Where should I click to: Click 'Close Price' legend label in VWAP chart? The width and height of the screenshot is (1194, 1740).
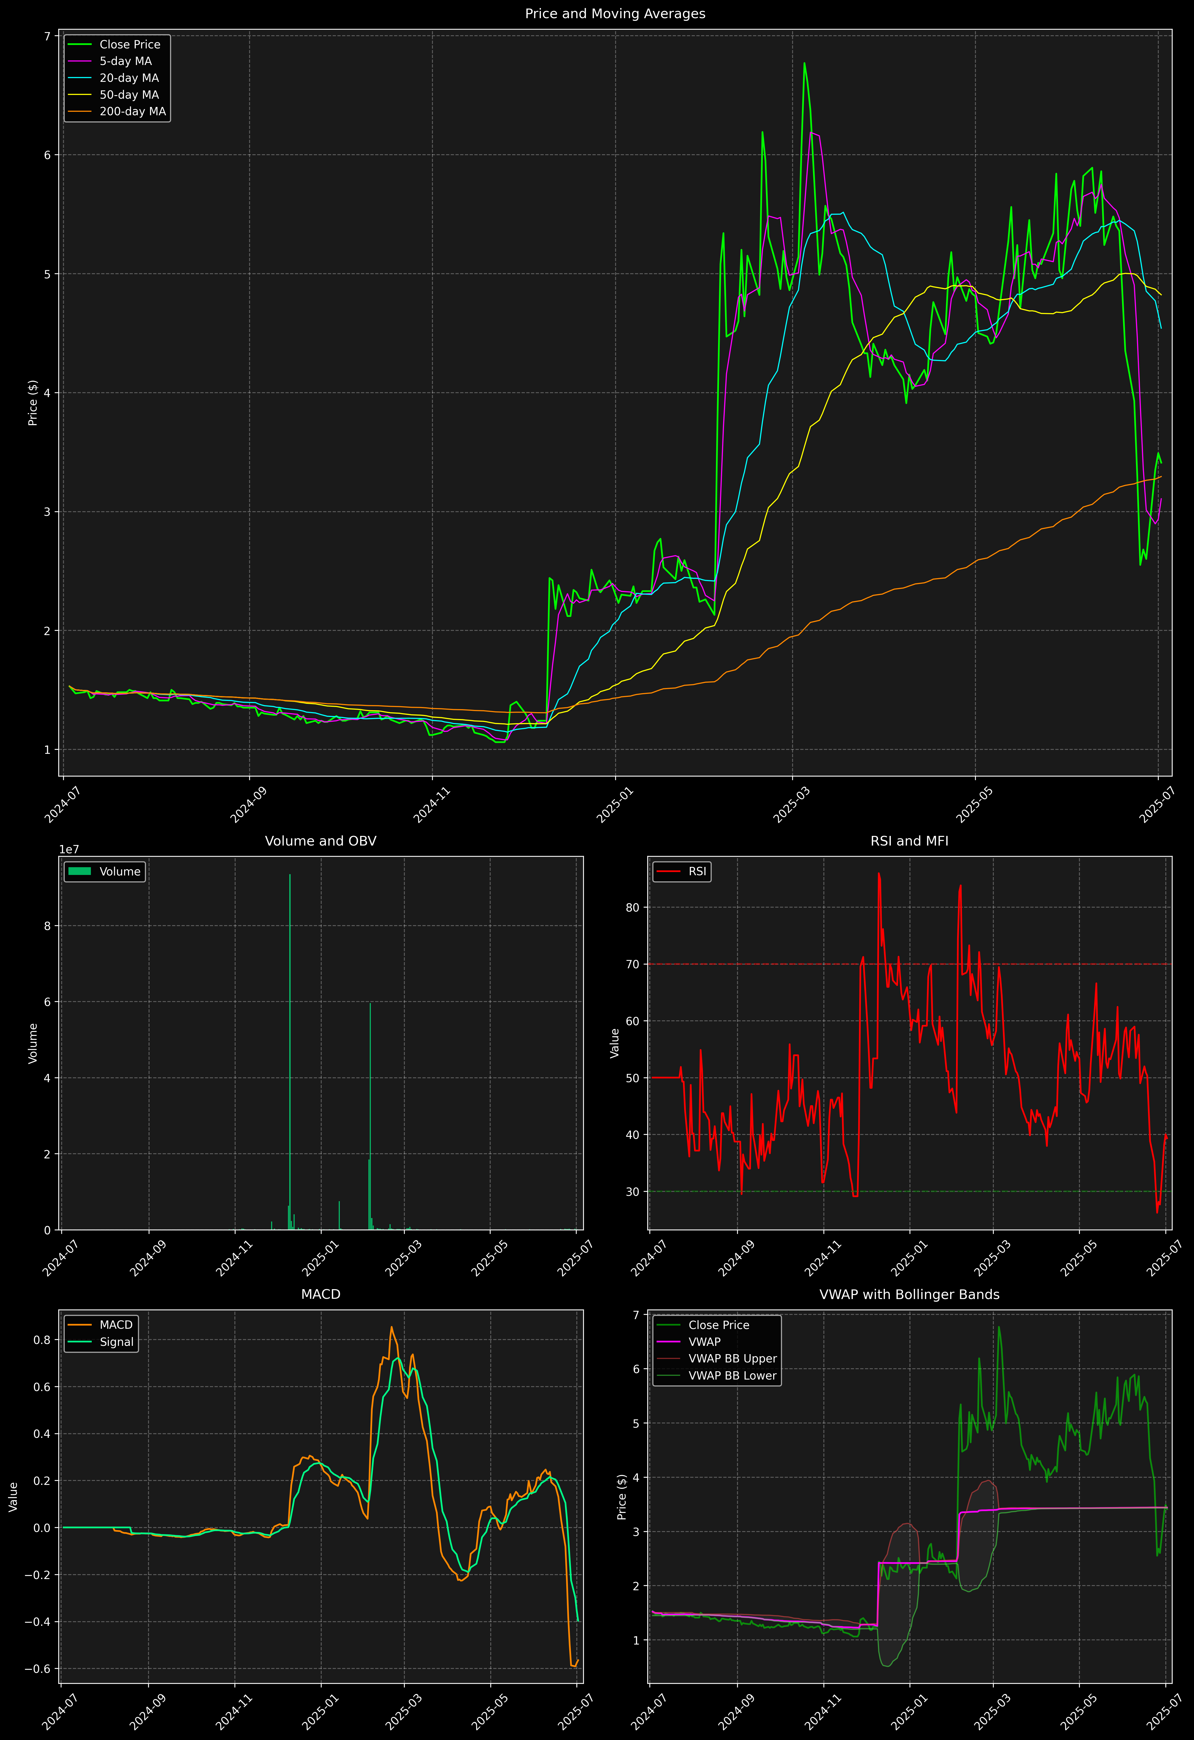pyautogui.click(x=719, y=1325)
